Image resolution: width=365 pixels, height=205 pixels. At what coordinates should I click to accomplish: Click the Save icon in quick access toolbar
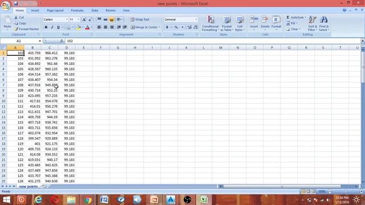(16, 3)
